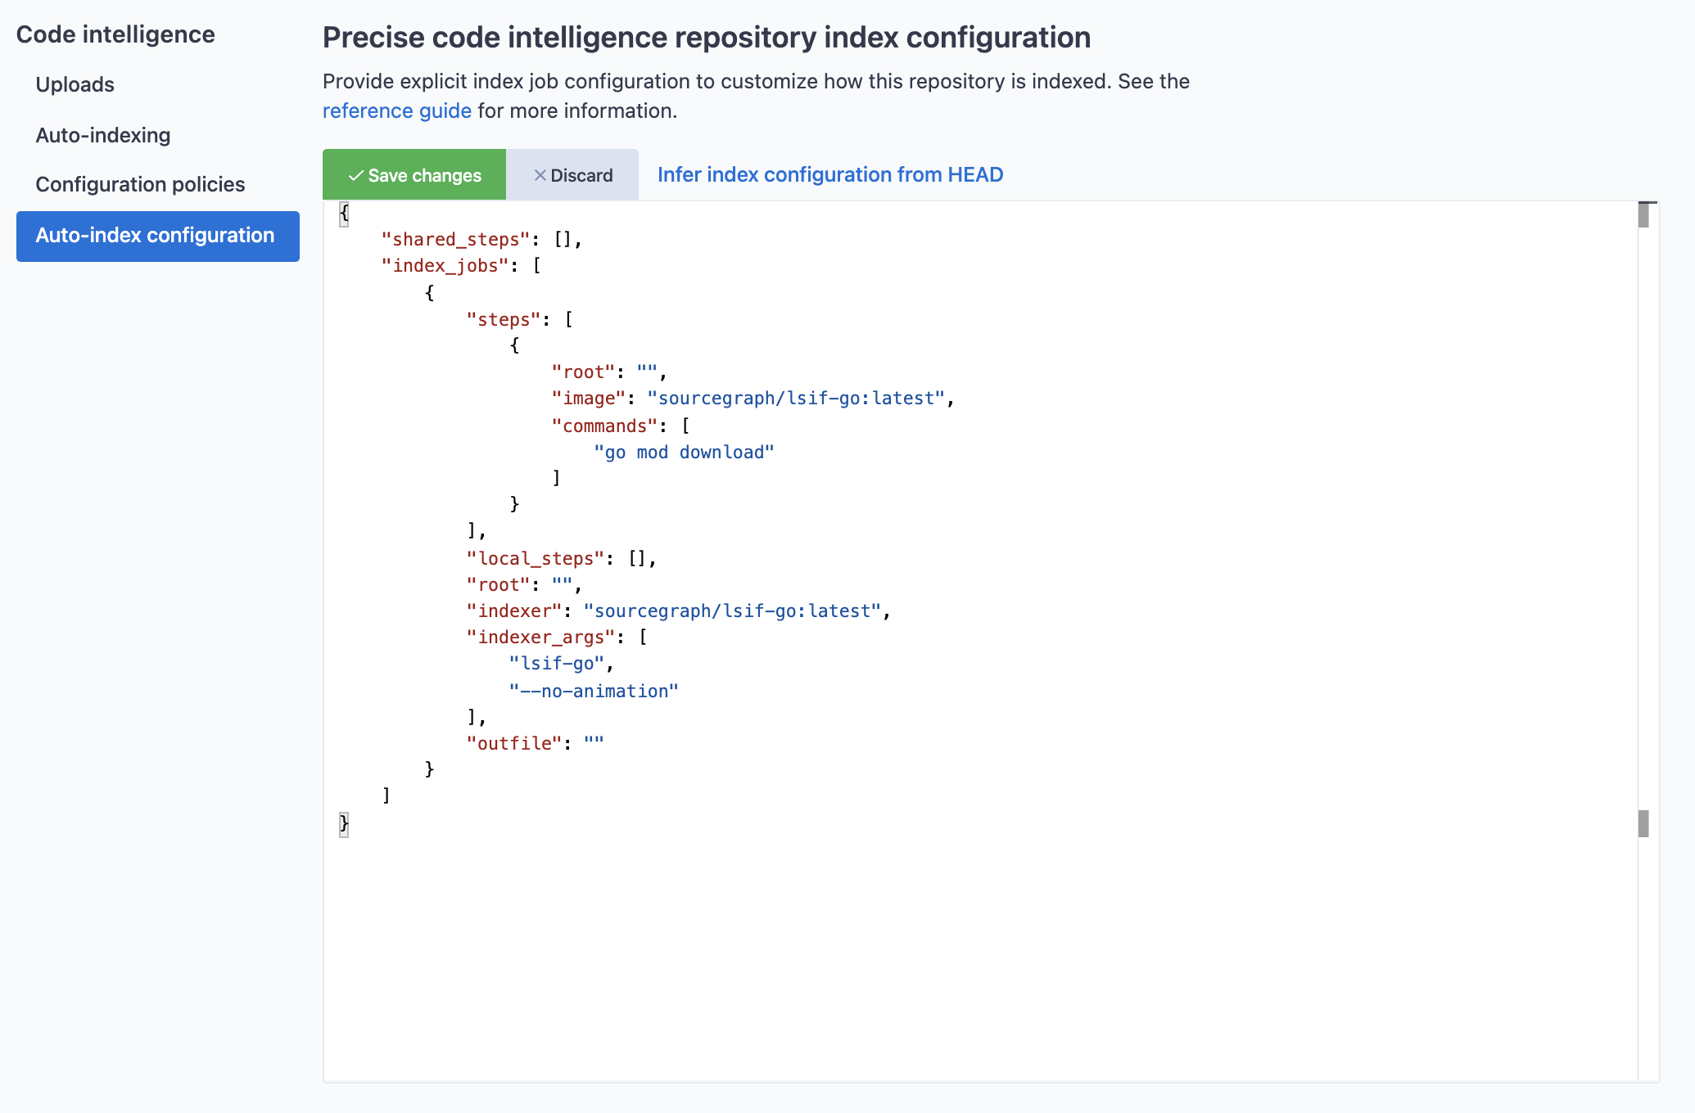Click the checkmark icon on Save changes
This screenshot has width=1695, height=1113.
(356, 176)
